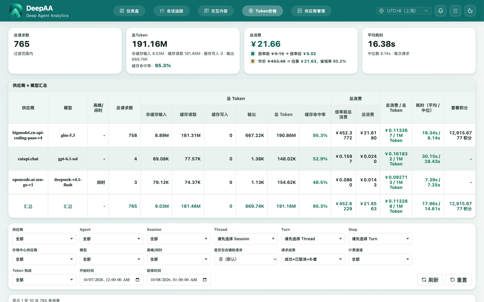Click the 开始时间 date input field
The width and height of the screenshot is (484, 302).
click(111, 280)
